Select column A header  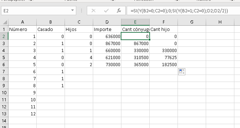pyautogui.click(x=23, y=22)
